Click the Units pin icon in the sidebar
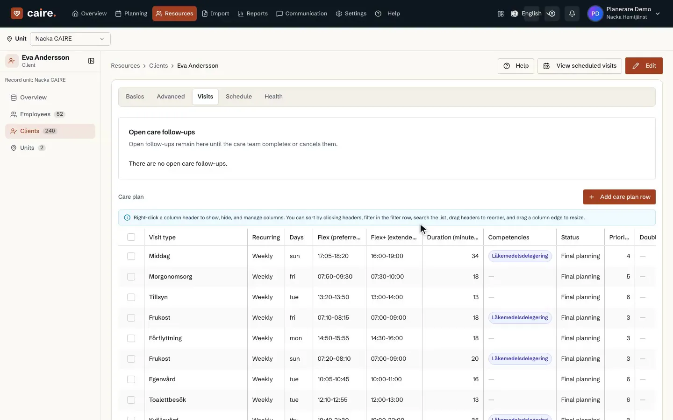 14,148
